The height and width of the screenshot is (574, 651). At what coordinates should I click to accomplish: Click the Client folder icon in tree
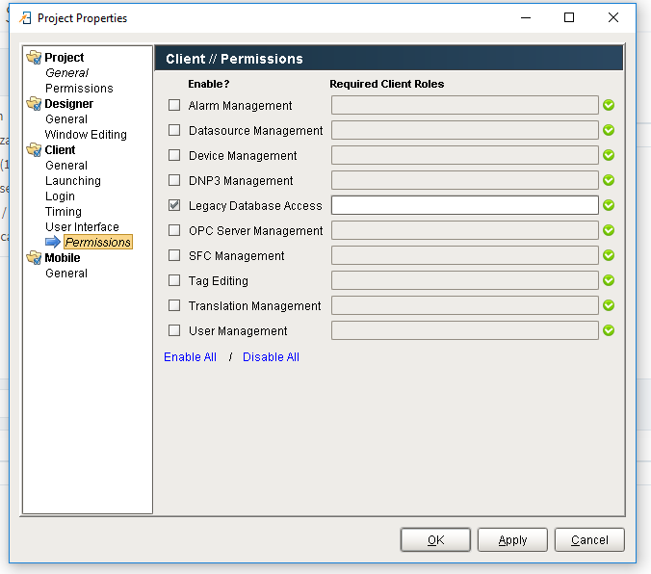[x=34, y=149]
